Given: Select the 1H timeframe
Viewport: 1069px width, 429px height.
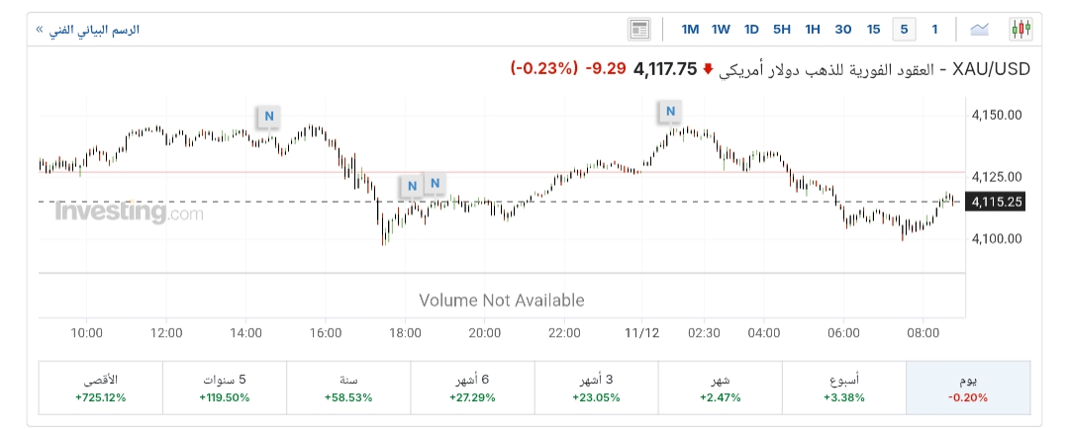Looking at the screenshot, I should pyautogui.click(x=813, y=29).
